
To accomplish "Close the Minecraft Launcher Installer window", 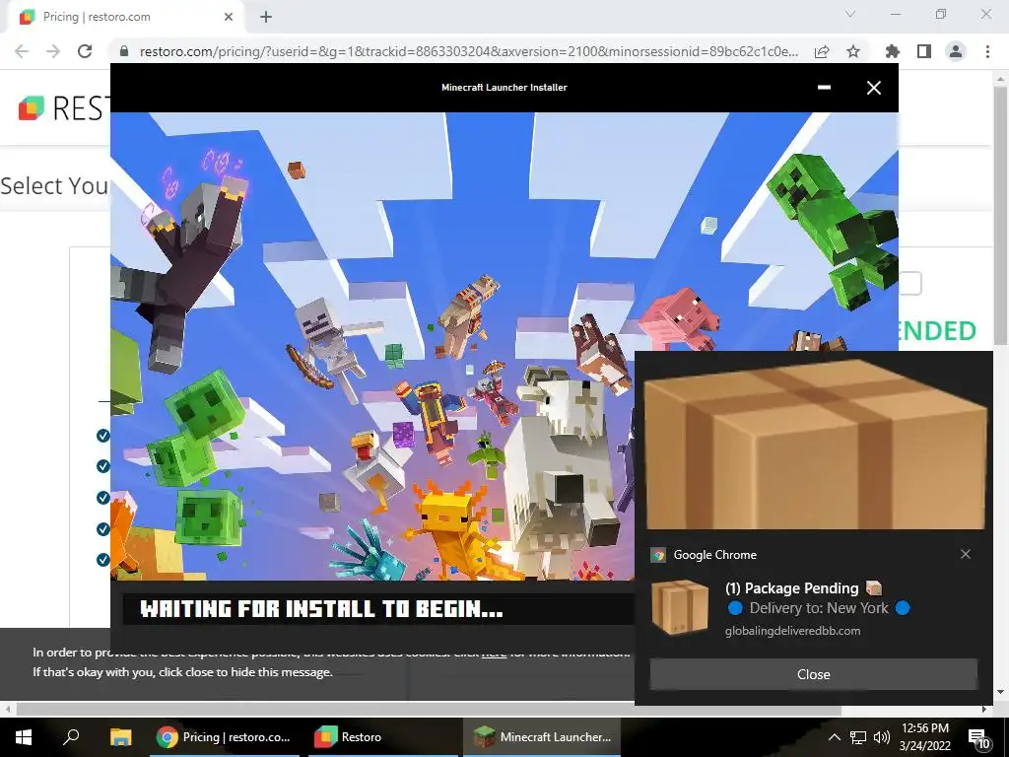I will 873,88.
